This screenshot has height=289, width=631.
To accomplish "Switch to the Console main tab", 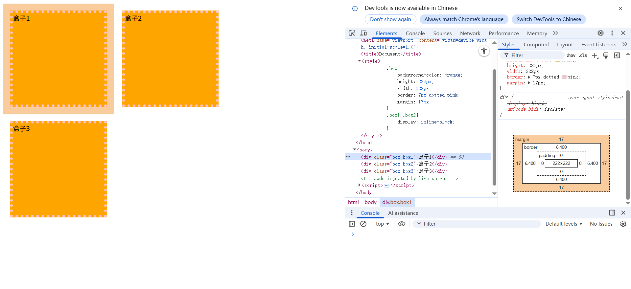I will pyautogui.click(x=415, y=33).
